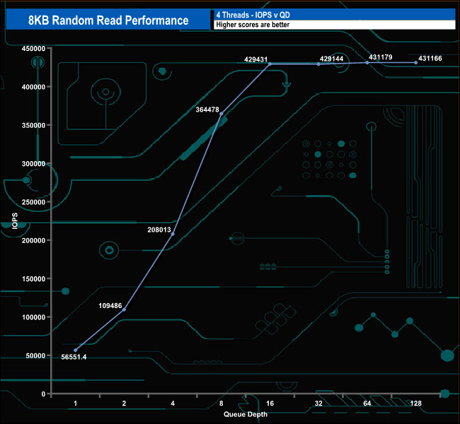Click the Queue Depth axis title
This screenshot has width=460, height=424.
coord(246,414)
